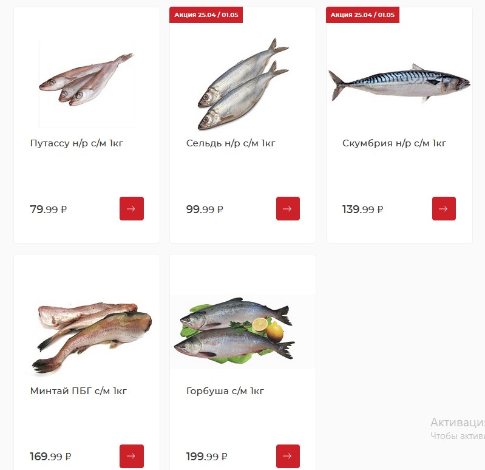This screenshot has height=470, width=485.
Task: Click the red arrow button for Сельдь
Action: 288,208
